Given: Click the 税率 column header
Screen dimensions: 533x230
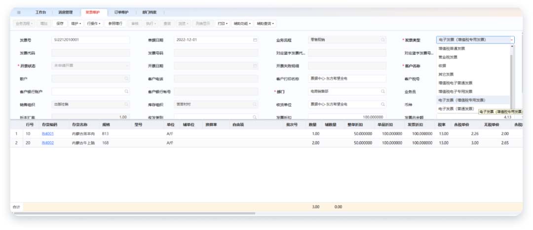Looking at the screenshot, I should point(442,125).
